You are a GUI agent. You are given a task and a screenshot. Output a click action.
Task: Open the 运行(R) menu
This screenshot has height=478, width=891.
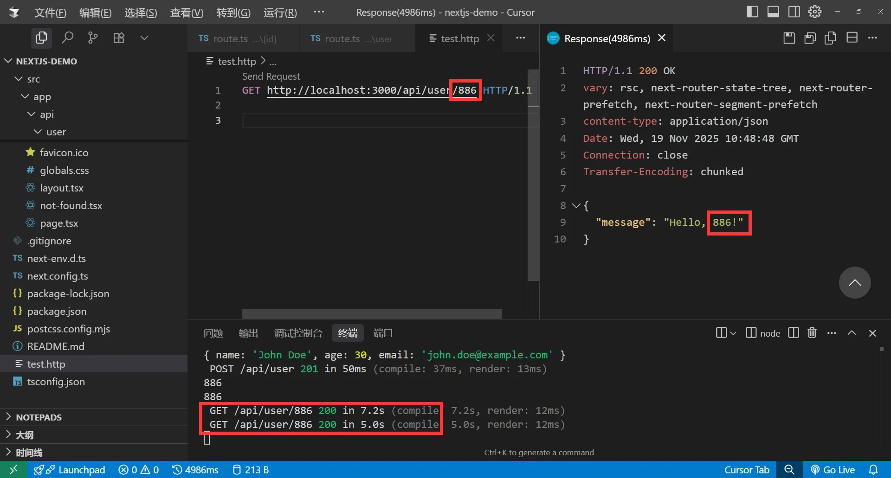click(280, 13)
